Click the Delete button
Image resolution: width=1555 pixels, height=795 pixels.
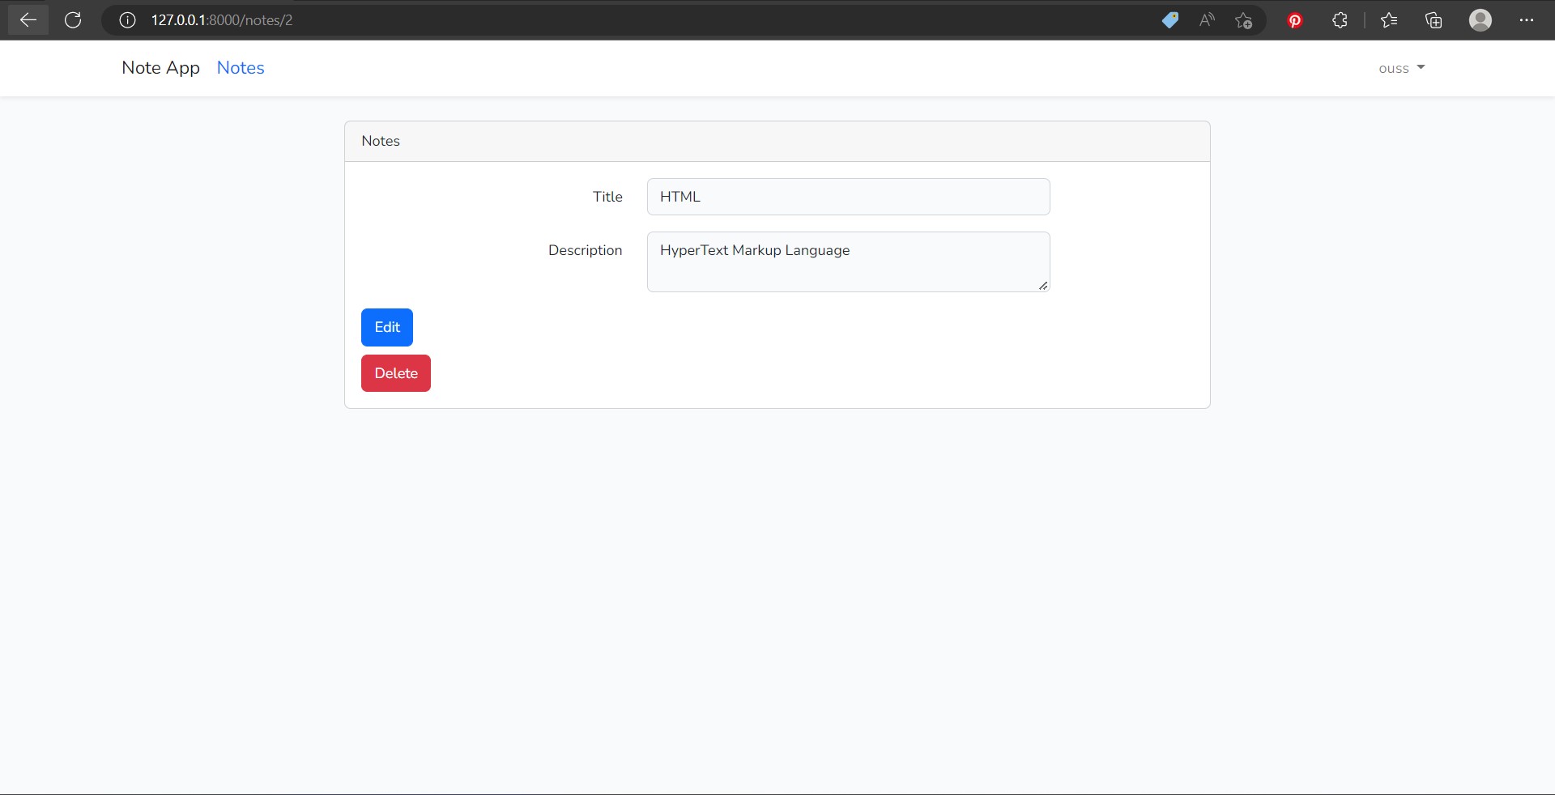click(x=395, y=373)
